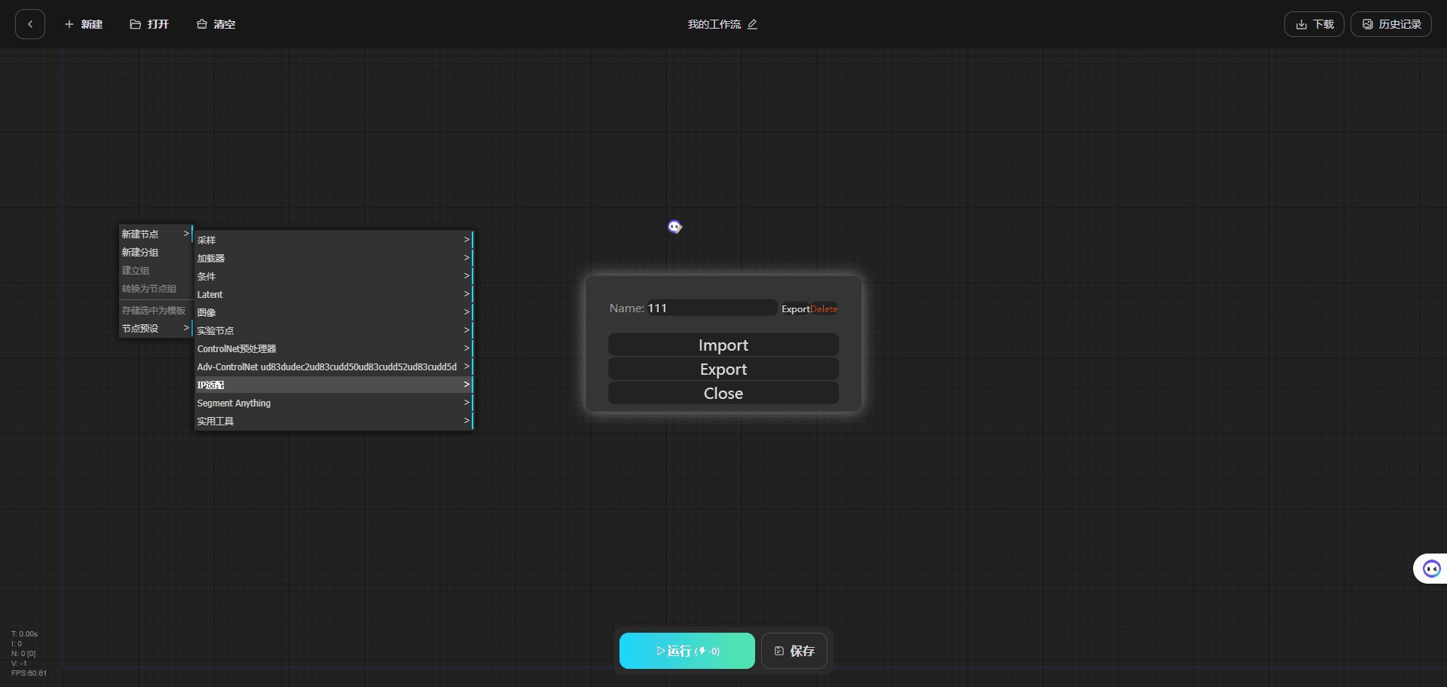1447x687 pixels.
Task: Close the preset dialog with Close button
Action: pyautogui.click(x=723, y=393)
